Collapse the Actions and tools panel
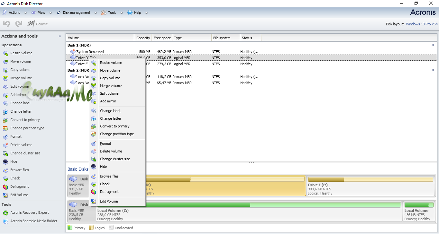Viewport: 439px width, 234px height. 59,36
